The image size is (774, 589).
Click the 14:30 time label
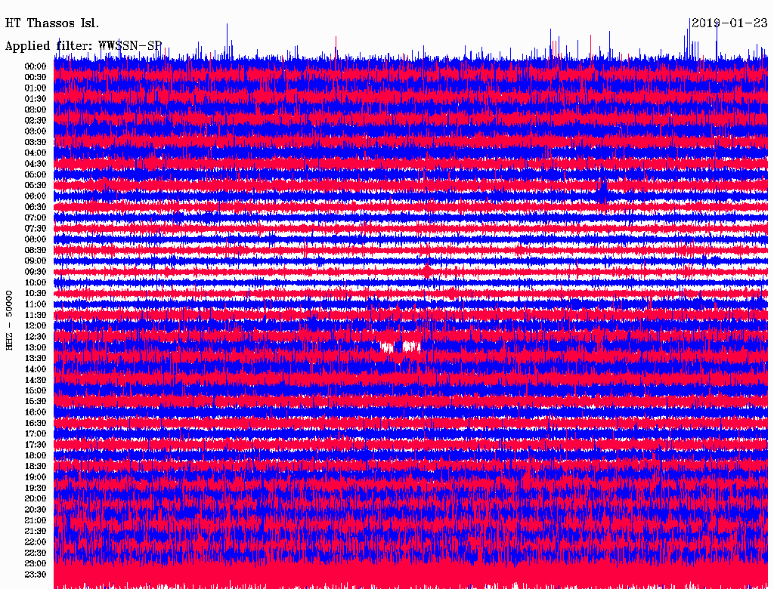coord(36,380)
